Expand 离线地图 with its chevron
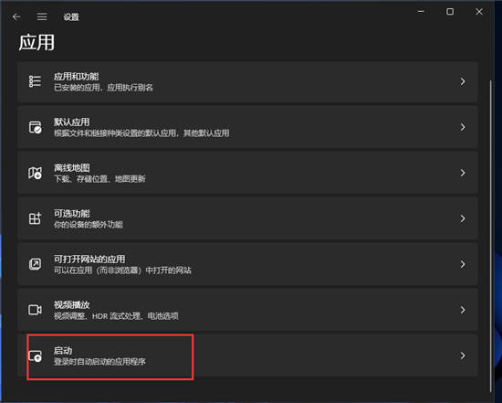 pos(463,173)
